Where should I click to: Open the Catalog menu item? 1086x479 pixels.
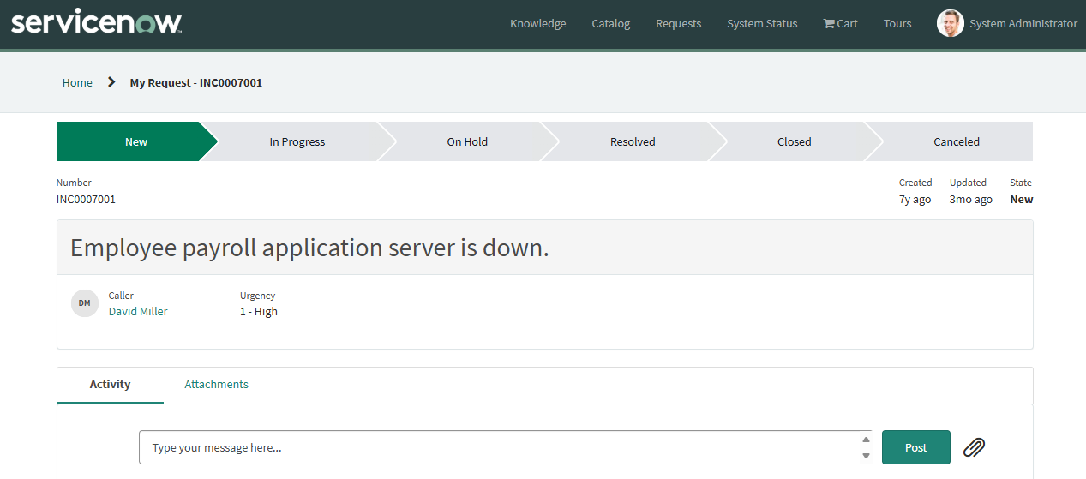pos(611,23)
